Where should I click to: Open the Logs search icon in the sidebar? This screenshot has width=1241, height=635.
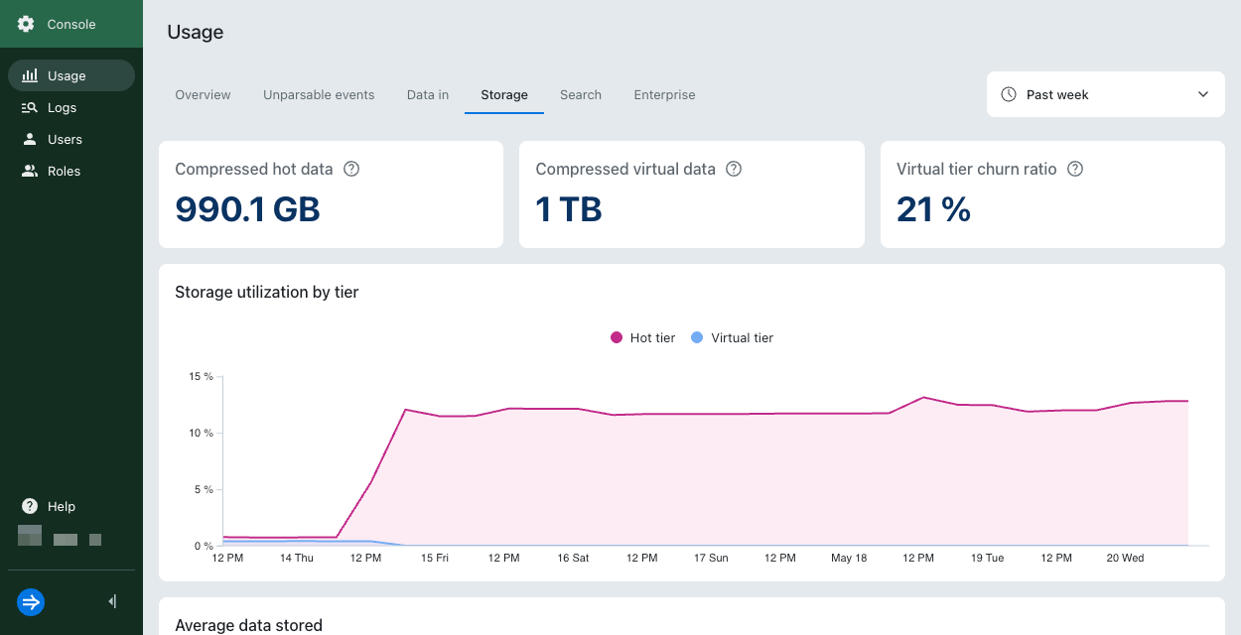[x=30, y=107]
